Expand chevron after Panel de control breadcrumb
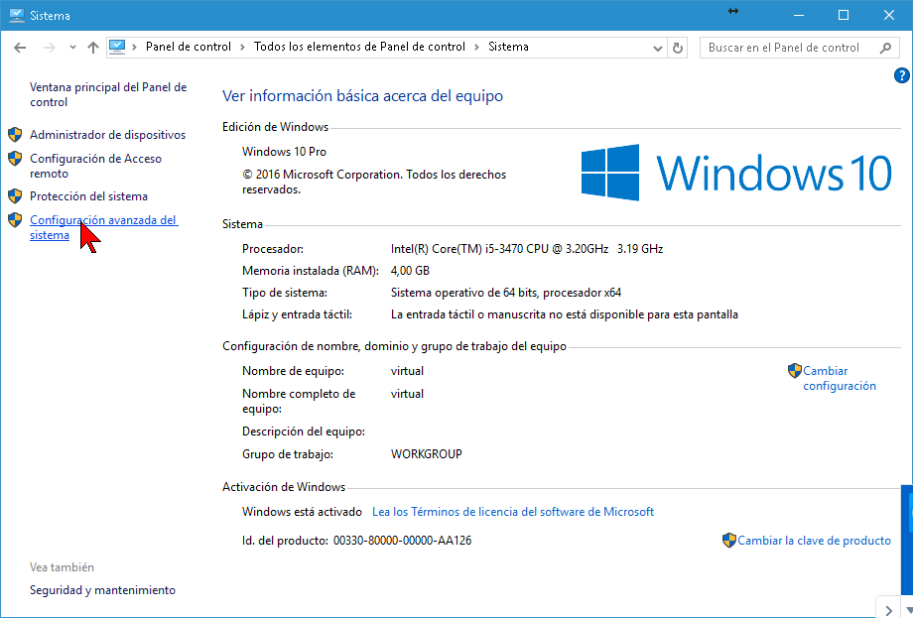913x618 pixels. (243, 48)
